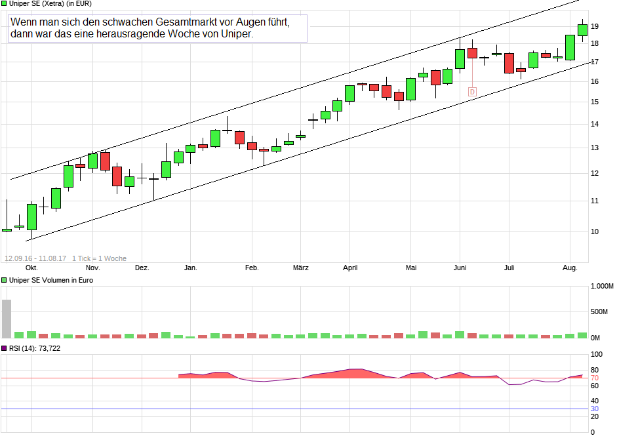Click the large gray first volume bar

pyautogui.click(x=7, y=319)
